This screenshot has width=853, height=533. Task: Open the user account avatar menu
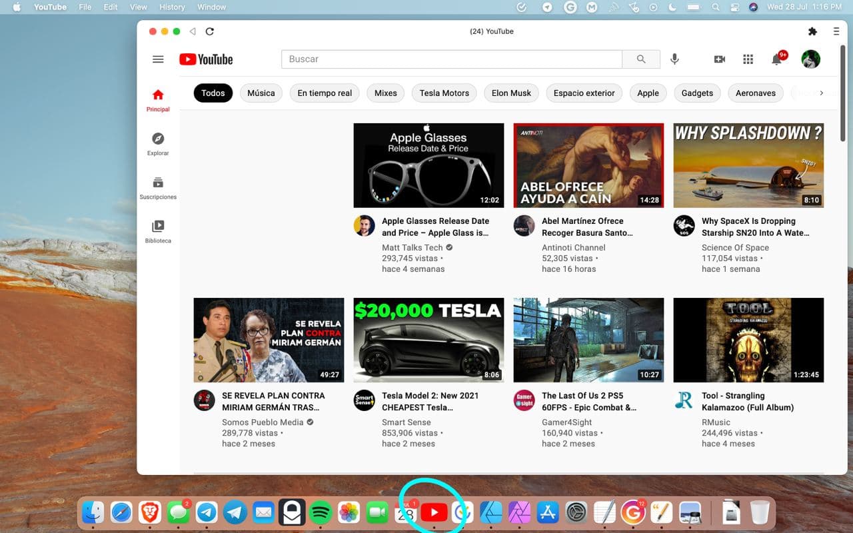(x=810, y=59)
